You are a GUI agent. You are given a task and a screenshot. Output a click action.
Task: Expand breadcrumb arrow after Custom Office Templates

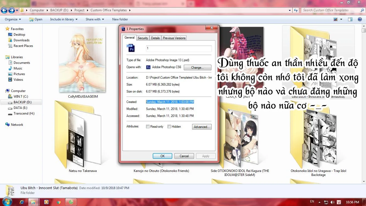click(130, 10)
